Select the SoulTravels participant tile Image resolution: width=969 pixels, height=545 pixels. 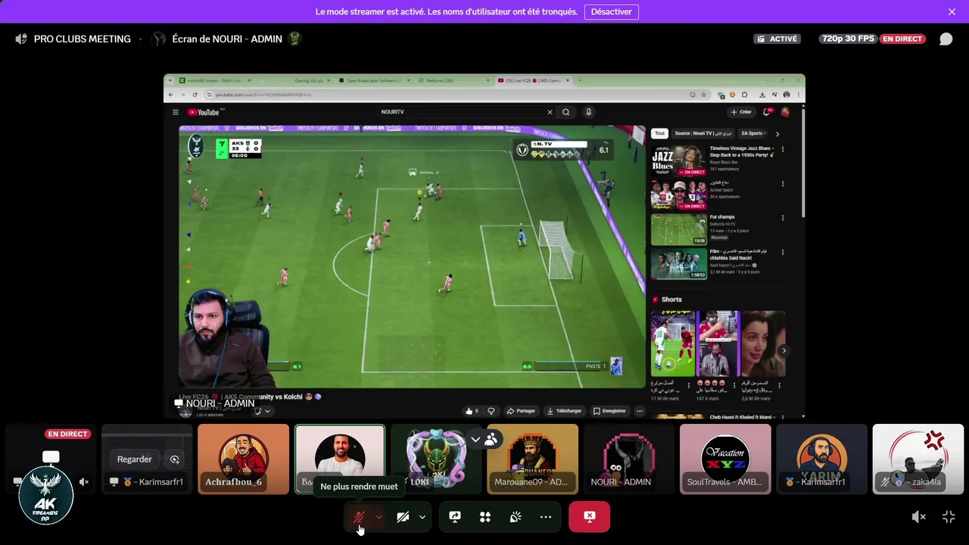click(725, 459)
